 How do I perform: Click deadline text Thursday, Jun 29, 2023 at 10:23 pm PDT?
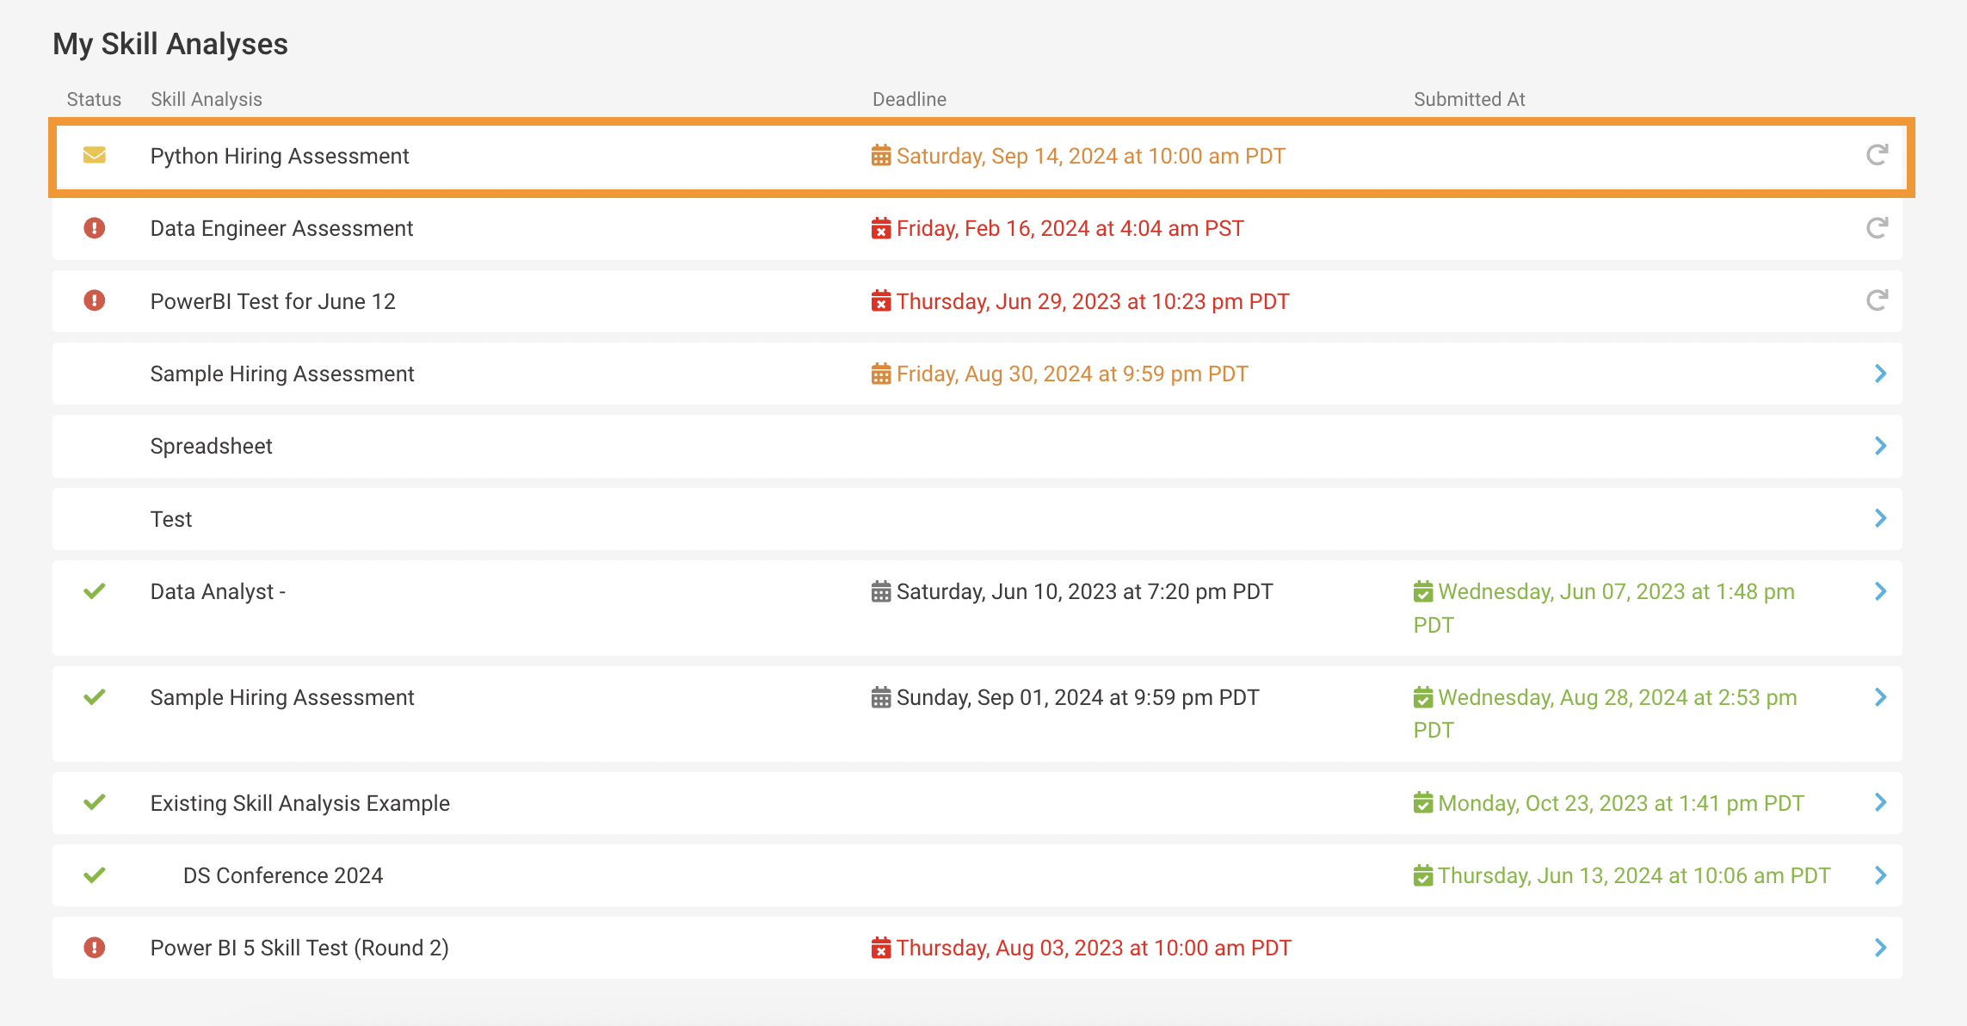[1093, 301]
